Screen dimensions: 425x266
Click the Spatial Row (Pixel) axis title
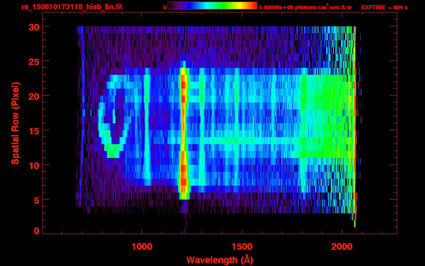[x=15, y=123]
